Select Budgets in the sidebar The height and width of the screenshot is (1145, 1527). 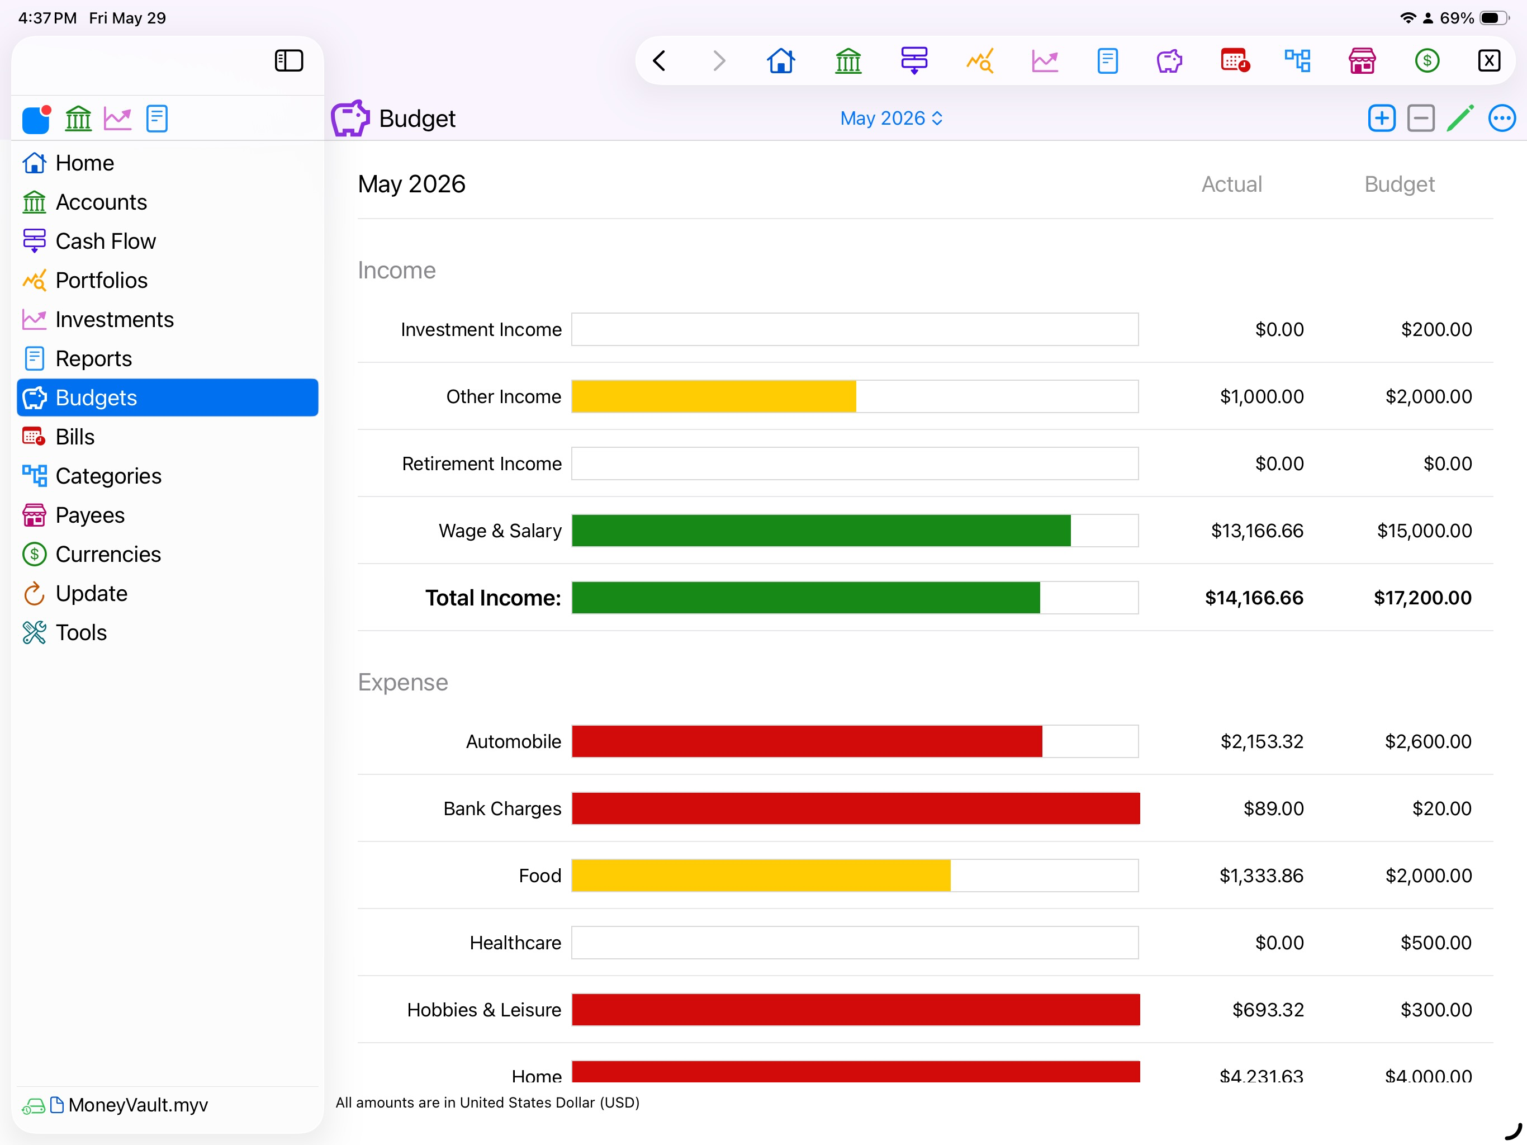[167, 398]
